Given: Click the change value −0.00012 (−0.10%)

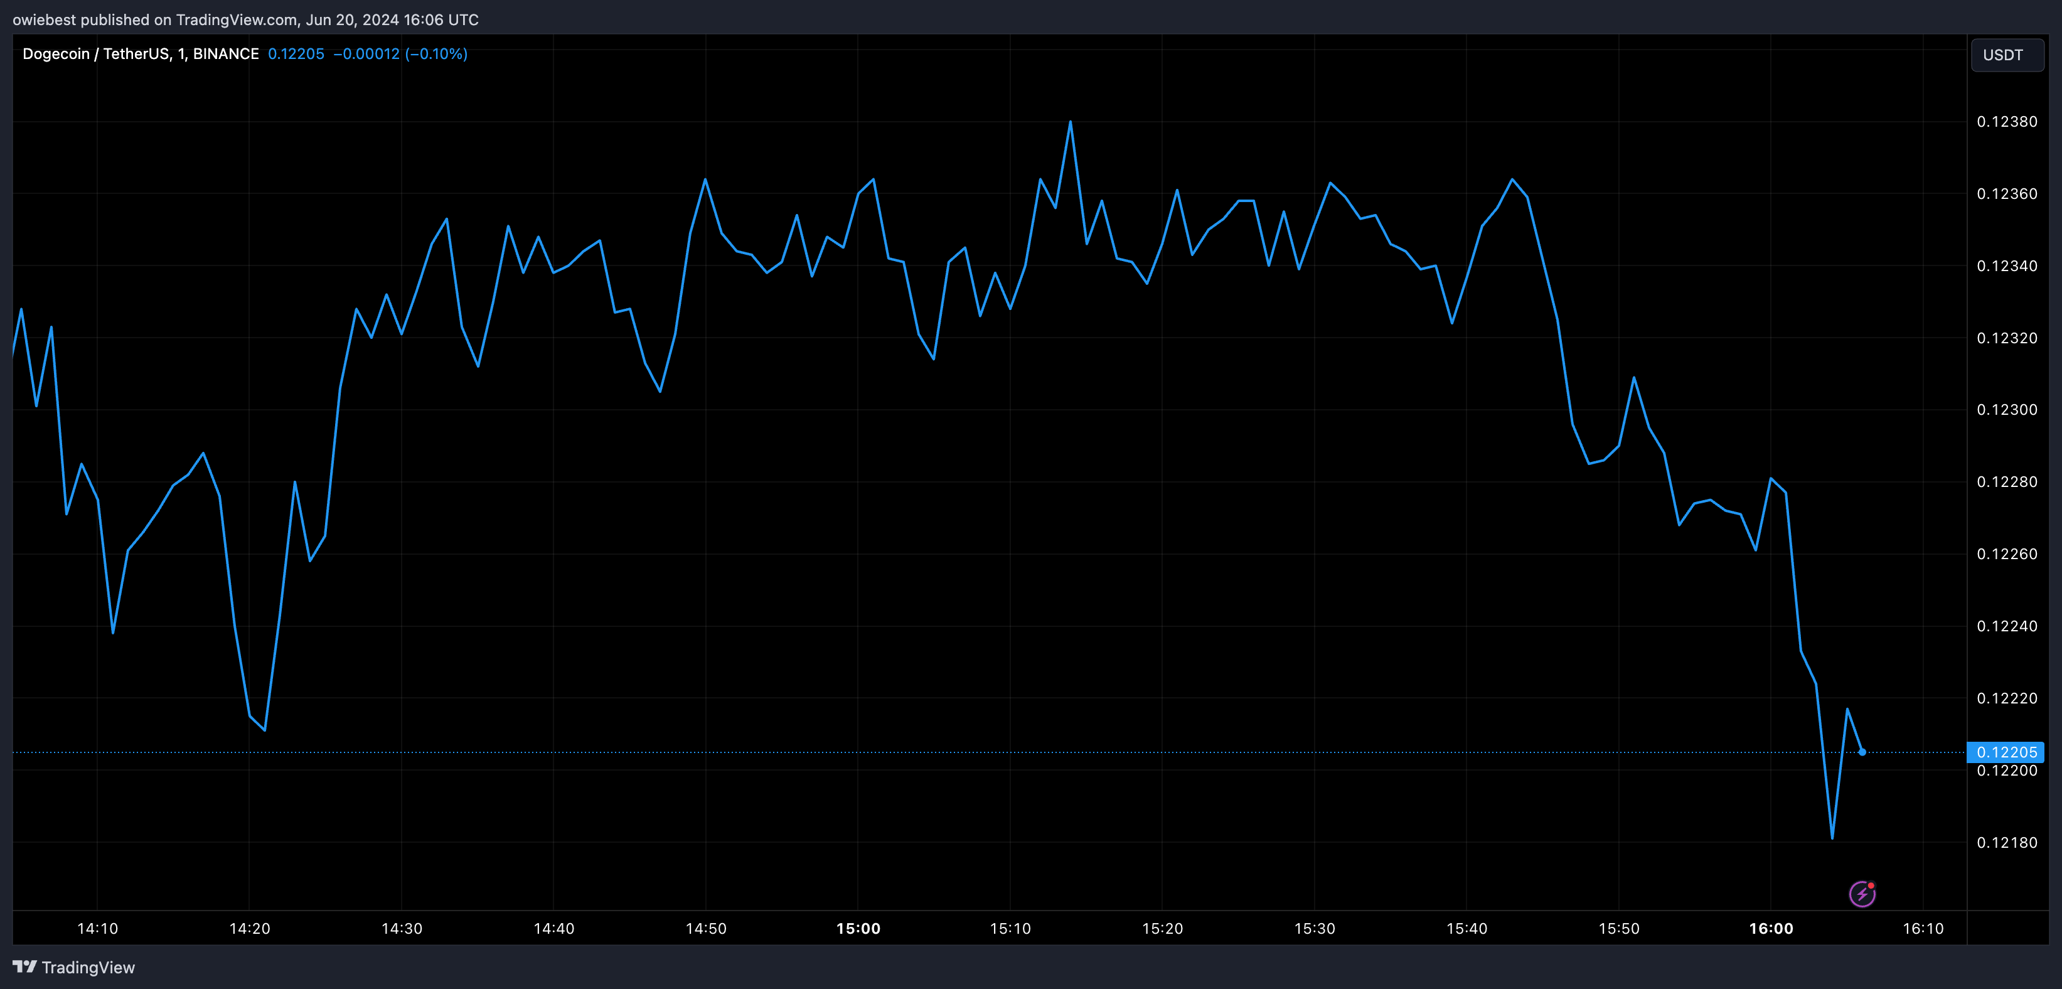Looking at the screenshot, I should [400, 53].
